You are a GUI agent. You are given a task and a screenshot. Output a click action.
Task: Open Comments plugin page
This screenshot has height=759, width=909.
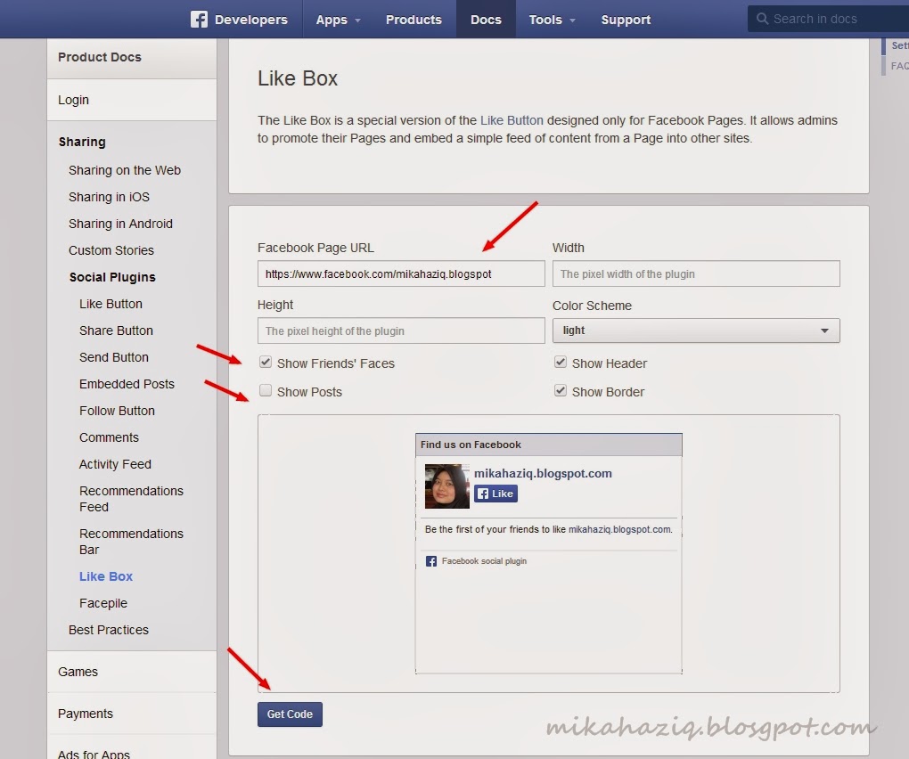pos(109,437)
